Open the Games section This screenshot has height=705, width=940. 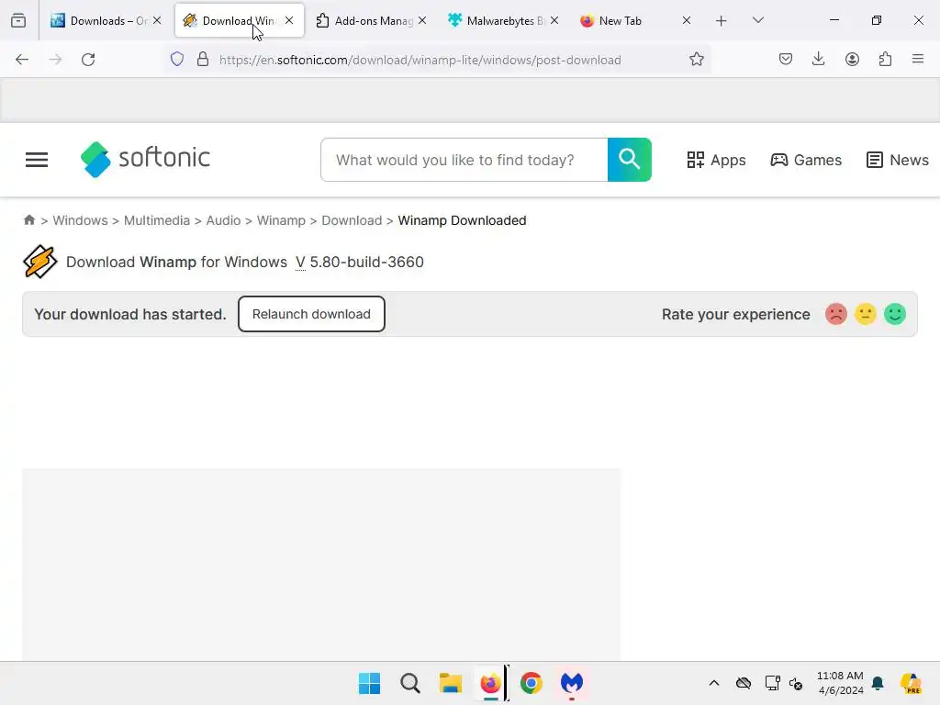click(806, 160)
